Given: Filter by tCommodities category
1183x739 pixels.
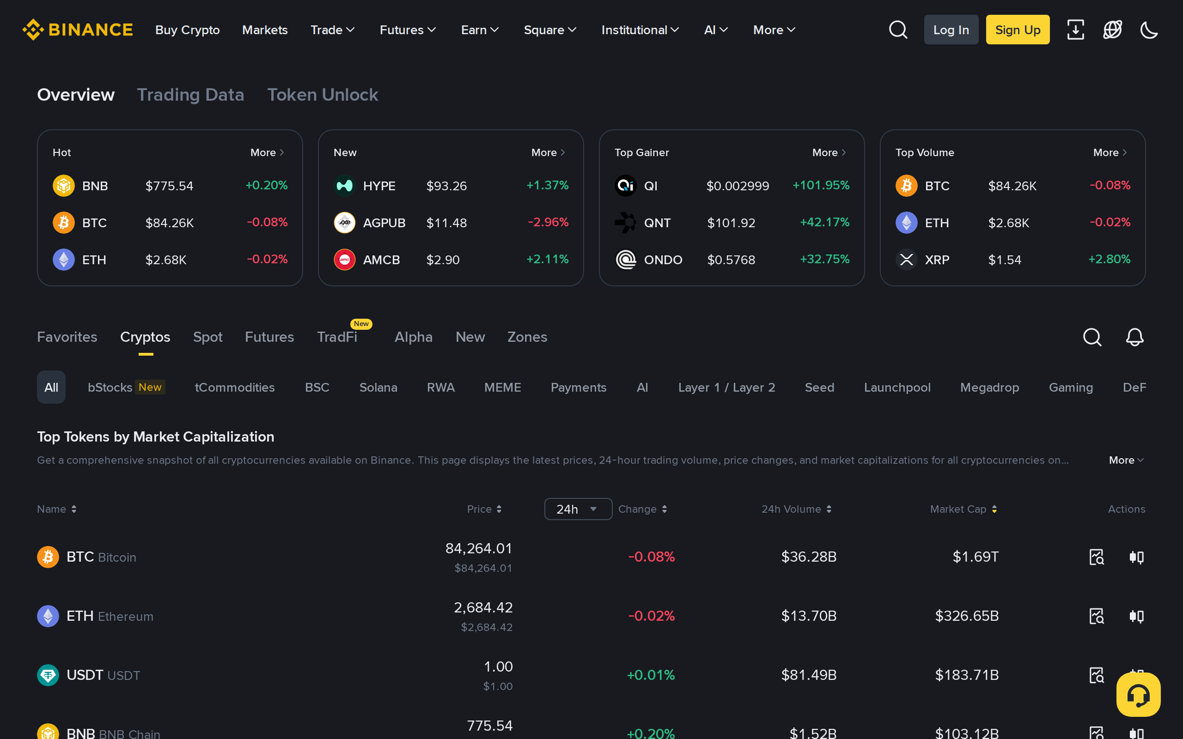Looking at the screenshot, I should 235,387.
